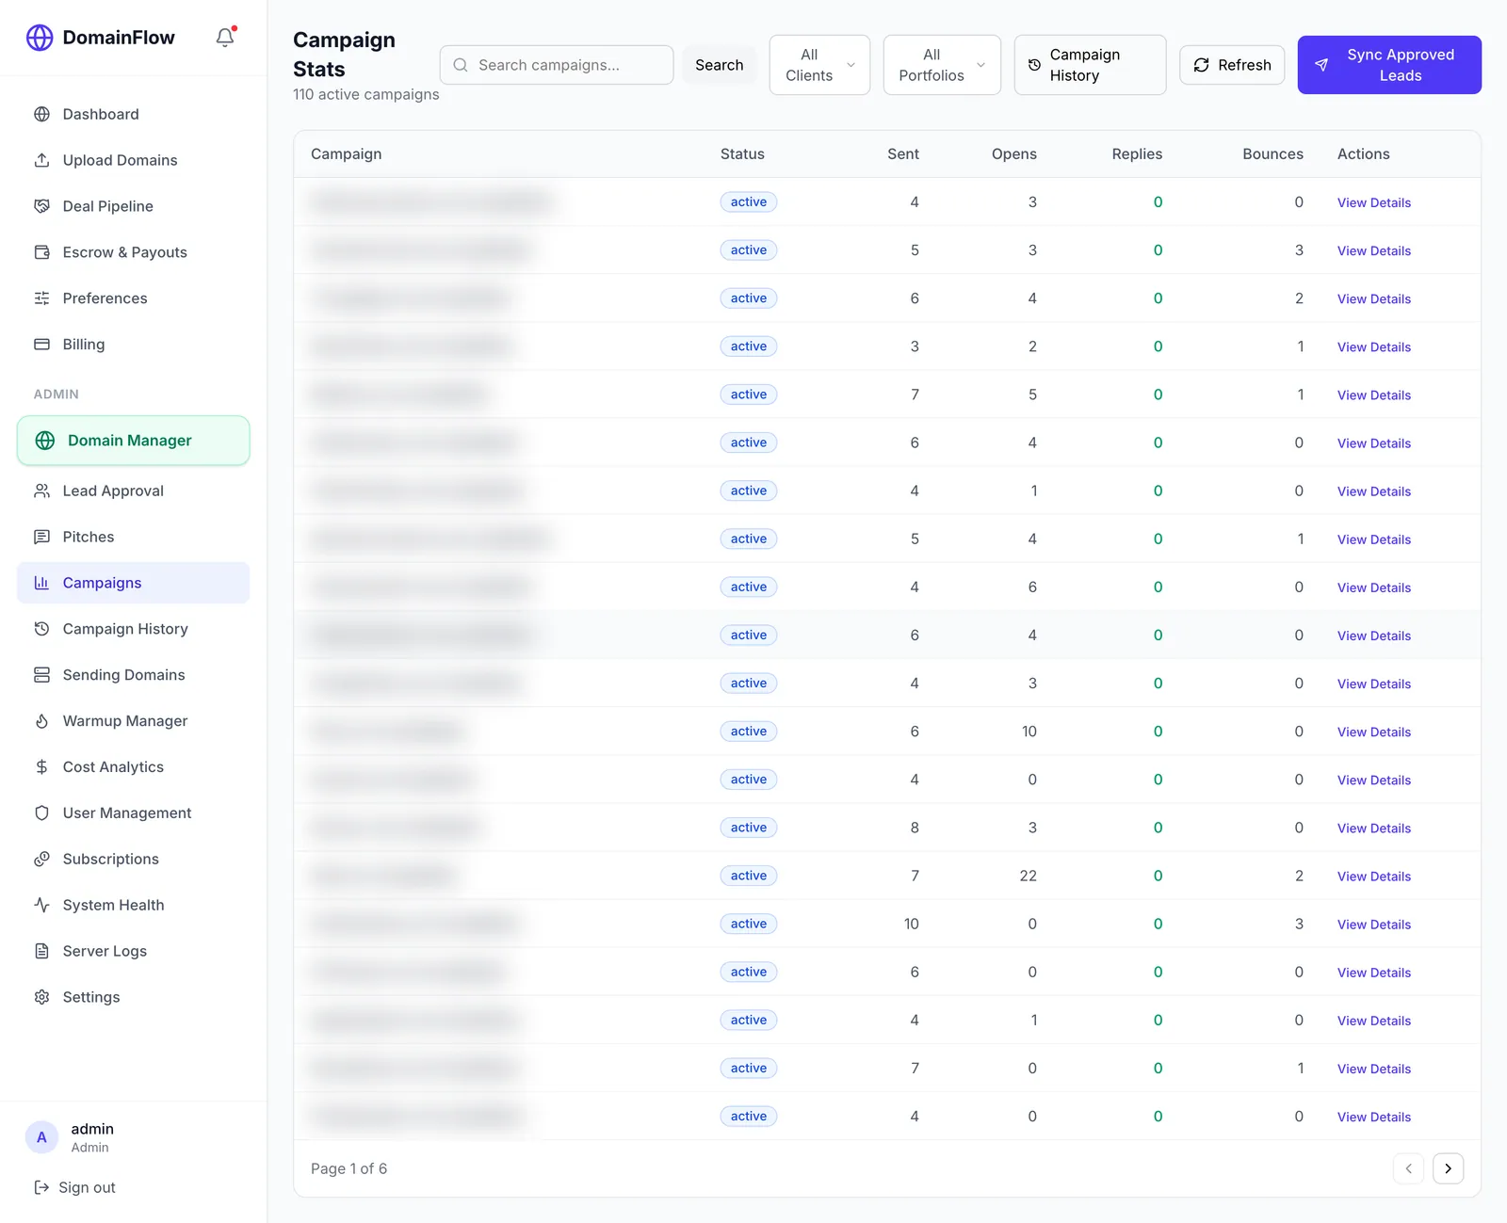
Task: Sign out of the admin account
Action: pyautogui.click(x=75, y=1188)
